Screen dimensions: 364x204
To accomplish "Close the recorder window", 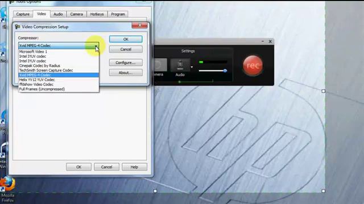I will pyautogui.click(x=270, y=41).
